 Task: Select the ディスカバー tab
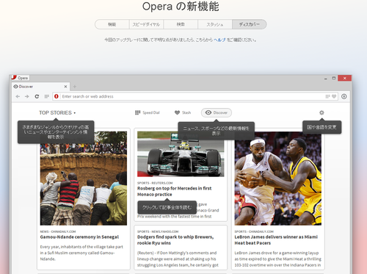coord(250,24)
